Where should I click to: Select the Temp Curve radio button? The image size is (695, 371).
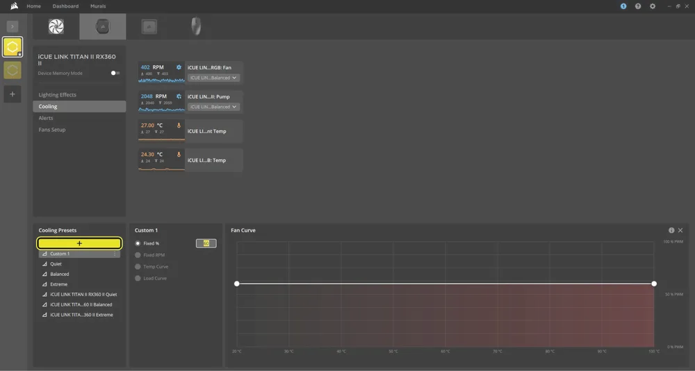click(x=138, y=267)
